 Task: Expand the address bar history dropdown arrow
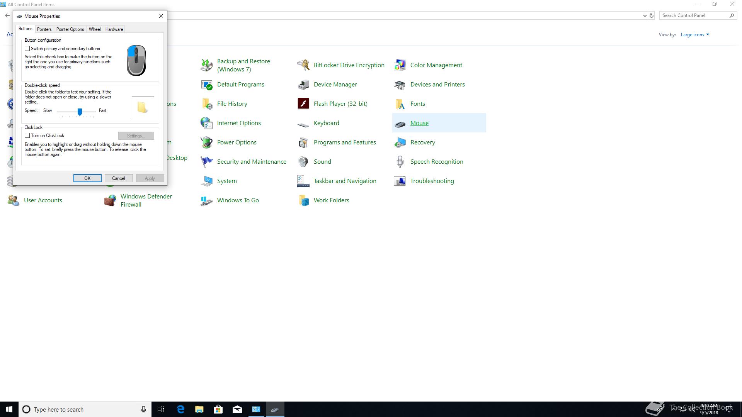[x=645, y=16]
